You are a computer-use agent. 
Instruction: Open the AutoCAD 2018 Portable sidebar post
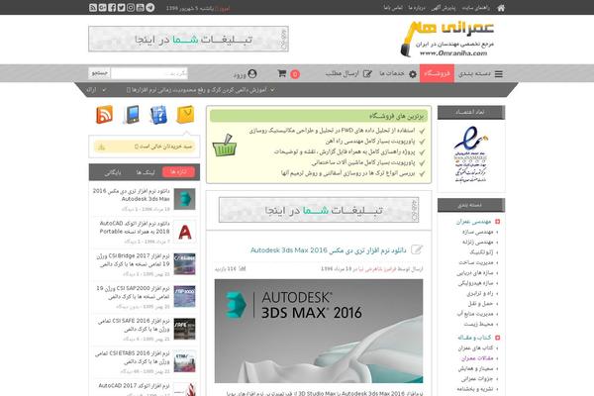134,228
